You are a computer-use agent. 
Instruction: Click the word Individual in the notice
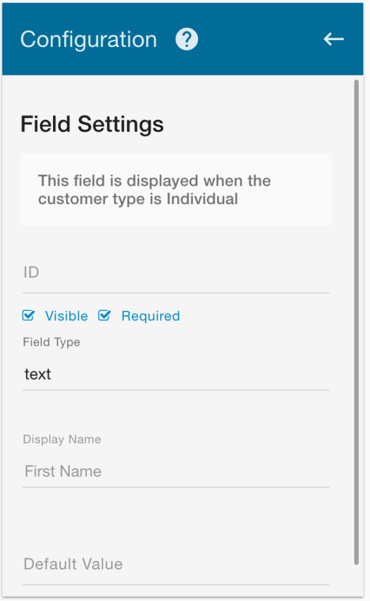tap(202, 199)
